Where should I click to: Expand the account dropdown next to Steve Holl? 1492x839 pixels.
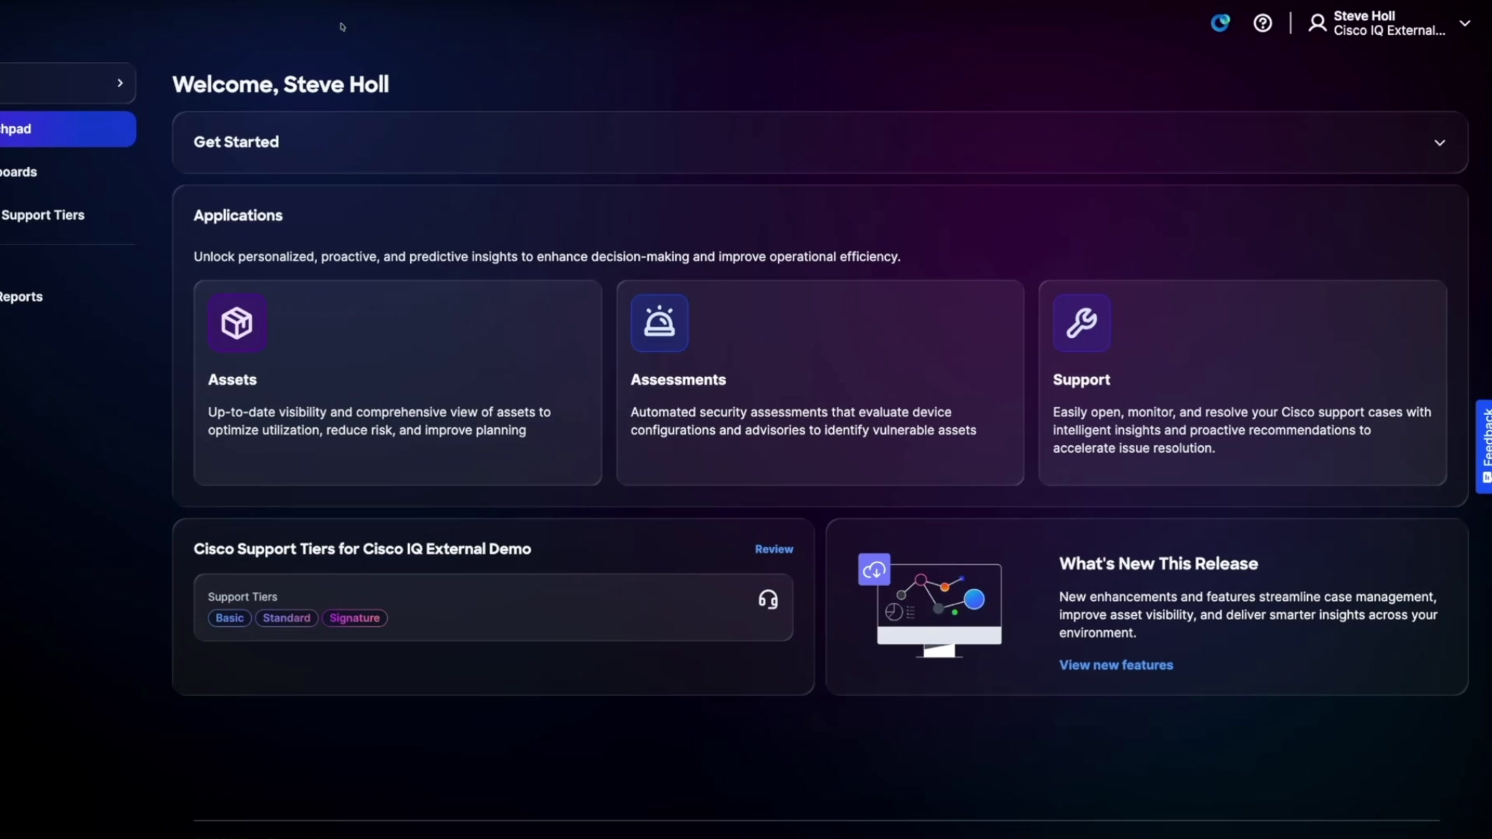pyautogui.click(x=1465, y=23)
